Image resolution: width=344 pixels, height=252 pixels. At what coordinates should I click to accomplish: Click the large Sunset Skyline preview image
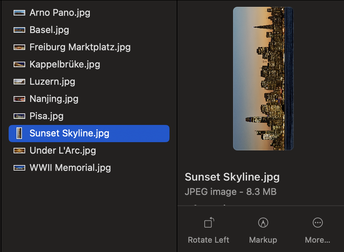[263, 79]
